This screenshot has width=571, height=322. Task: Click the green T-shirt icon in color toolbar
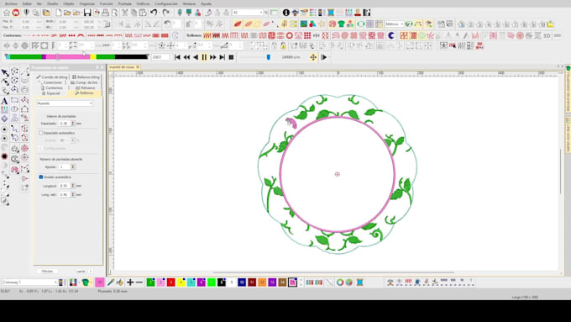85,282
